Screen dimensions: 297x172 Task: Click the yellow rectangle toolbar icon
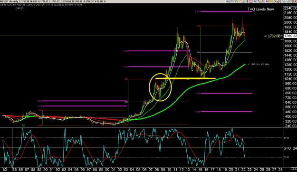pos(271,1)
